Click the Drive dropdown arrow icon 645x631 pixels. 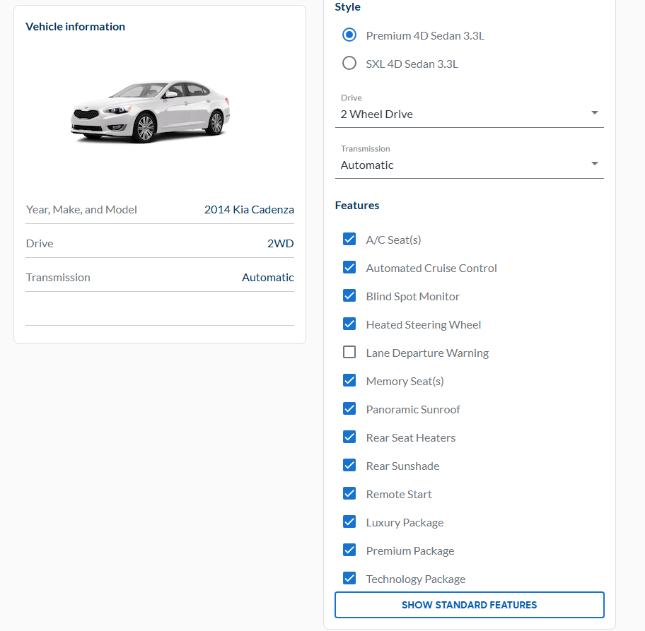(x=594, y=113)
